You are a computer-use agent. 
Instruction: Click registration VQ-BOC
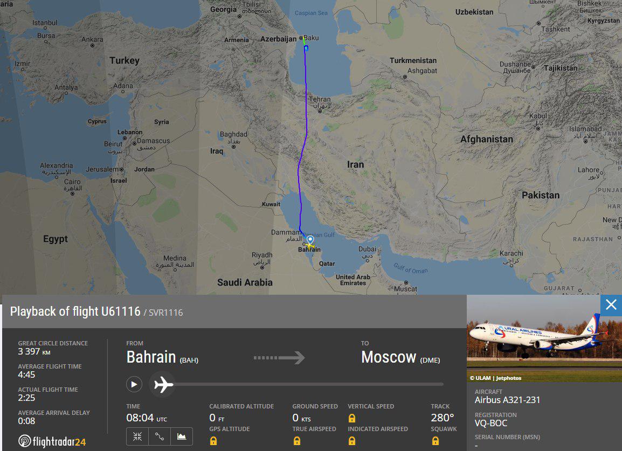[x=490, y=423]
